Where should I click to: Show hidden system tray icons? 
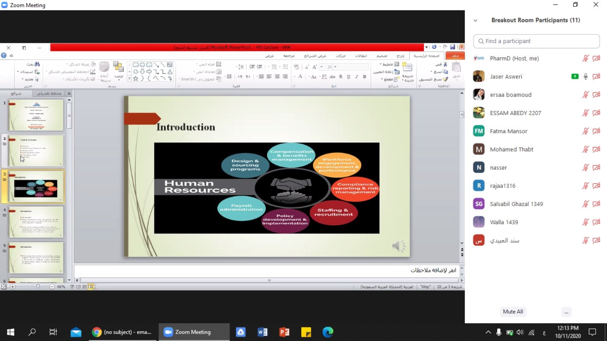[488, 332]
